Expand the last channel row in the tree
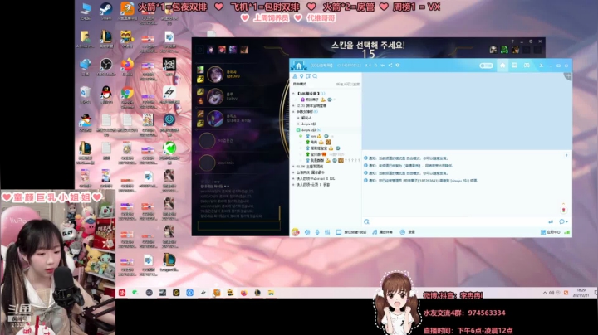The image size is (598, 335). pos(294,185)
